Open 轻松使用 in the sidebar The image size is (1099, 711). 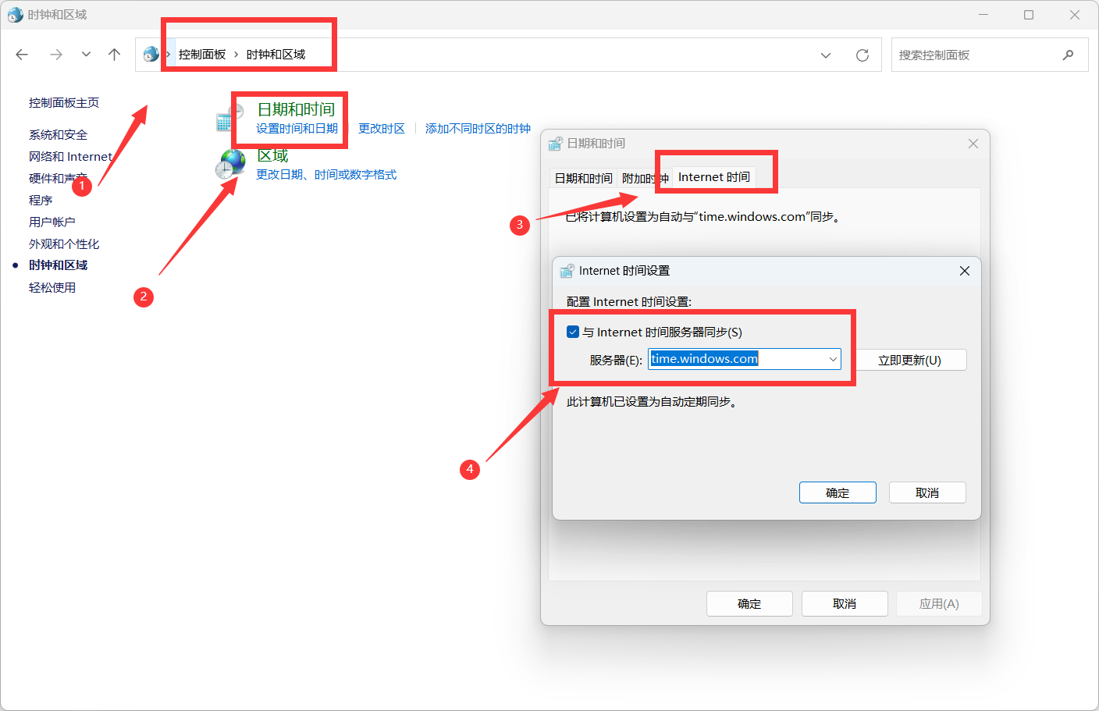pos(52,288)
